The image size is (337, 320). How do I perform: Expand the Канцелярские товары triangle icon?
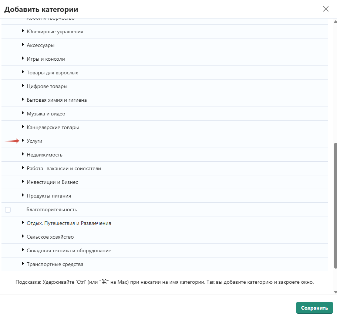(x=23, y=127)
